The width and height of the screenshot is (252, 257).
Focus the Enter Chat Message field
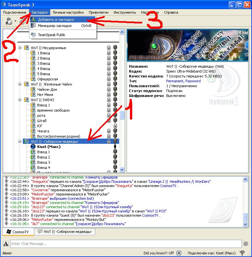pos(126,244)
